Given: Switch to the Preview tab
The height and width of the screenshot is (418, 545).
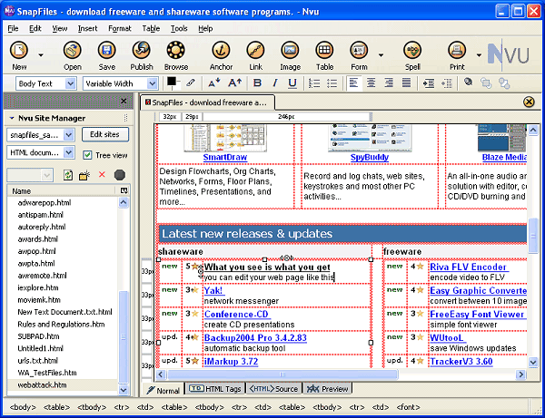Looking at the screenshot, I should [327, 389].
